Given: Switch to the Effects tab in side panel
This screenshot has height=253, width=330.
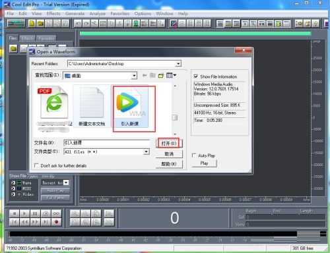Looking at the screenshot, I should [x=28, y=38].
